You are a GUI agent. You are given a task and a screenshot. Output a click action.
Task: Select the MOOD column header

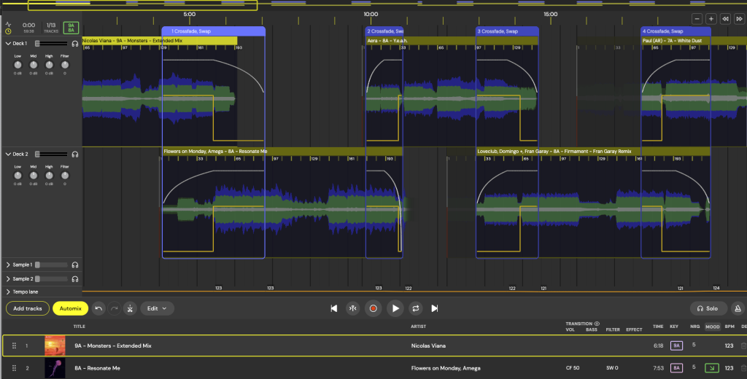click(x=712, y=327)
